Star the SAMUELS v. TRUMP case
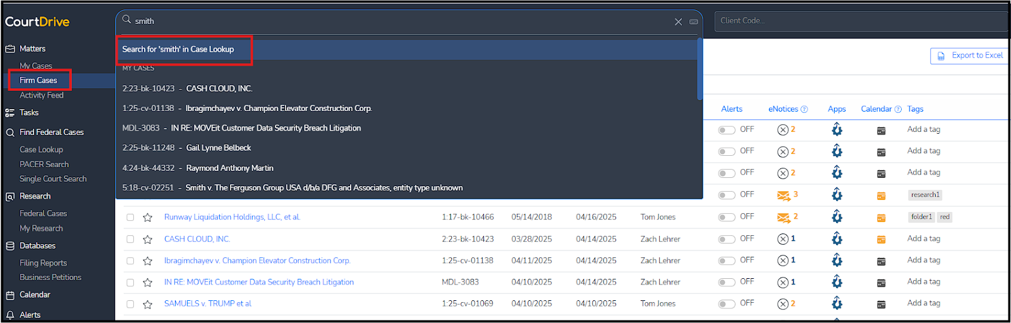This screenshot has height=323, width=1011. coord(147,304)
